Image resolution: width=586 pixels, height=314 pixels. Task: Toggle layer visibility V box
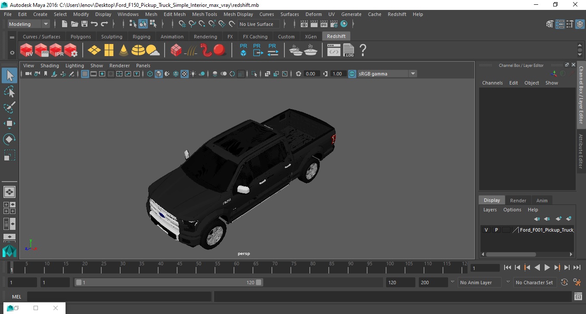click(486, 230)
